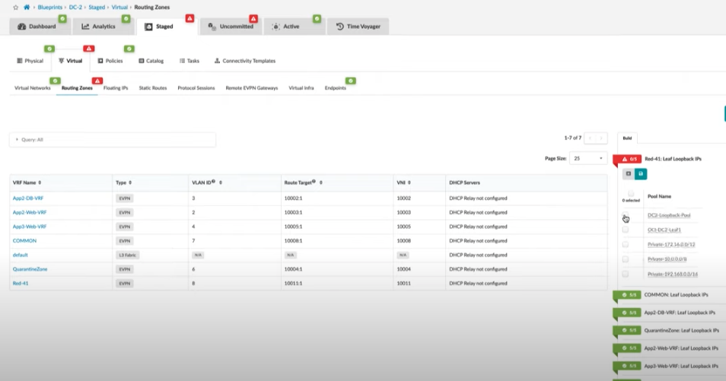This screenshot has width=726, height=381.
Task: Click the red warning badge above Staged tab
Action: [189, 18]
